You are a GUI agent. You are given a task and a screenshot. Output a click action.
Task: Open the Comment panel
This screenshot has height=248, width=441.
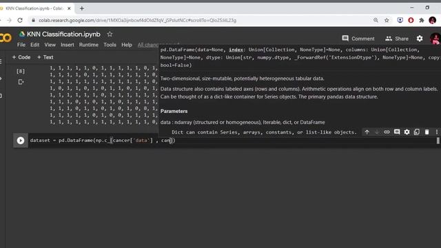(x=358, y=39)
